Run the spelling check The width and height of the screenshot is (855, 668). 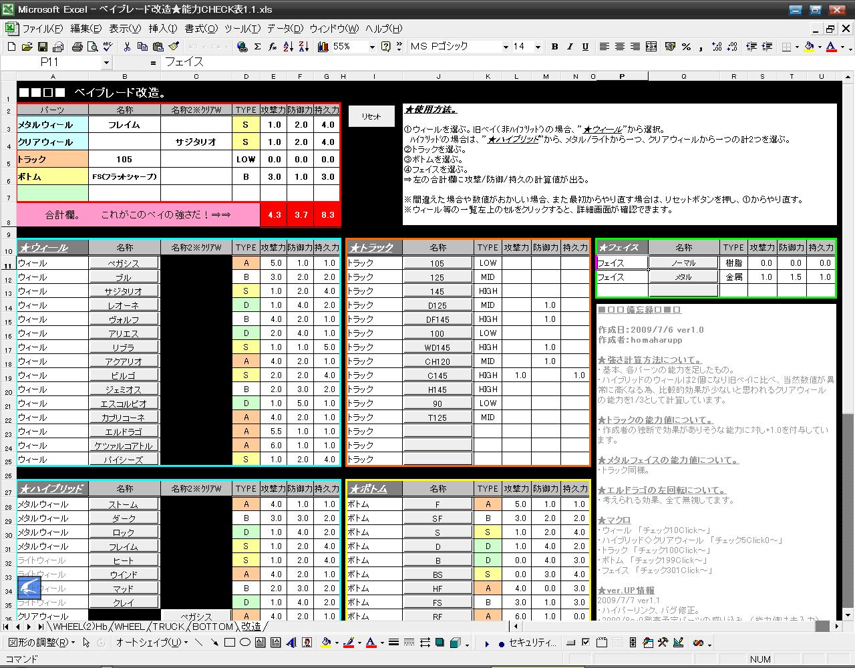coord(108,47)
